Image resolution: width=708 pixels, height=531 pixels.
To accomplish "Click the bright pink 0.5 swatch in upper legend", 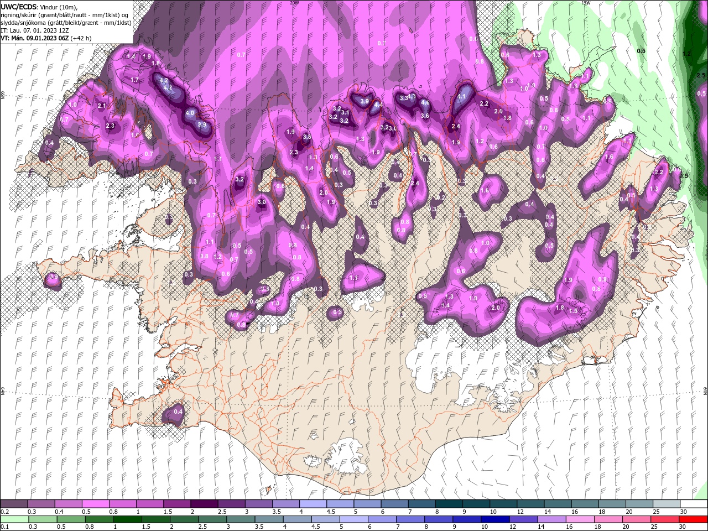I will coord(95,504).
